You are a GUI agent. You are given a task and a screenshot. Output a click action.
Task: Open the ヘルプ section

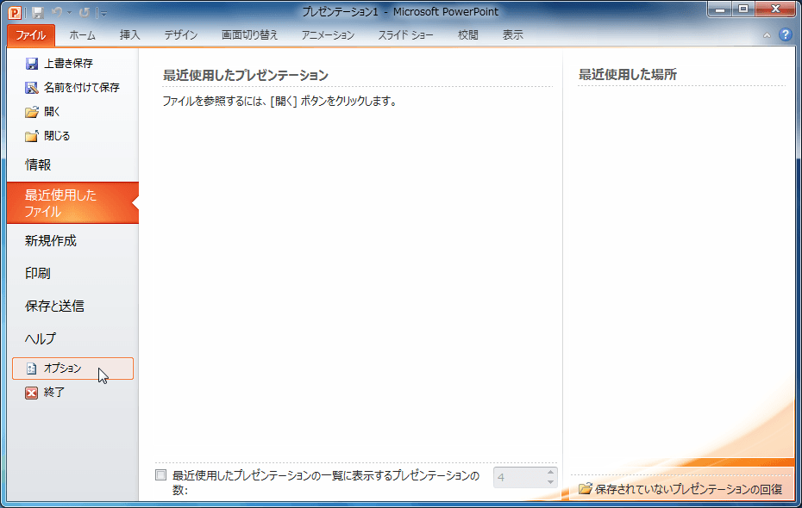pos(72,338)
